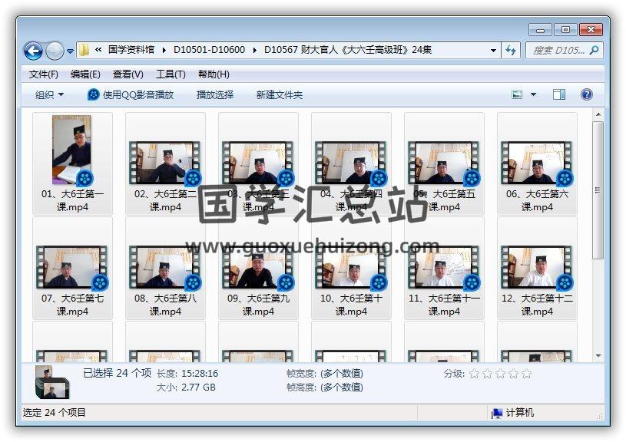Click the refresh button beside address bar
Screen dimensions: 626x442
[512, 51]
